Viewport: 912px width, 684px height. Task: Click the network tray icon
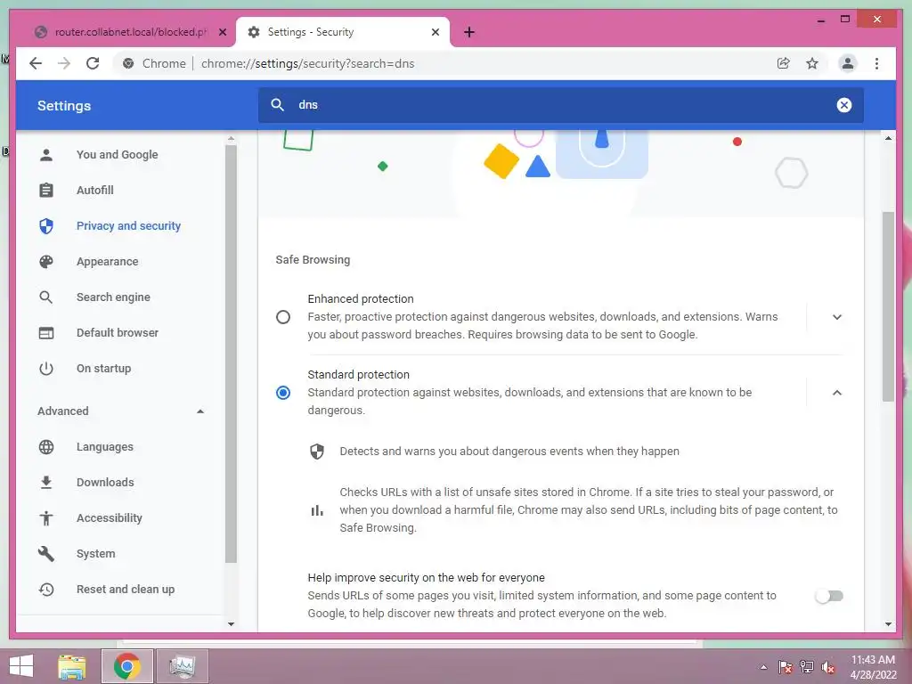(807, 666)
